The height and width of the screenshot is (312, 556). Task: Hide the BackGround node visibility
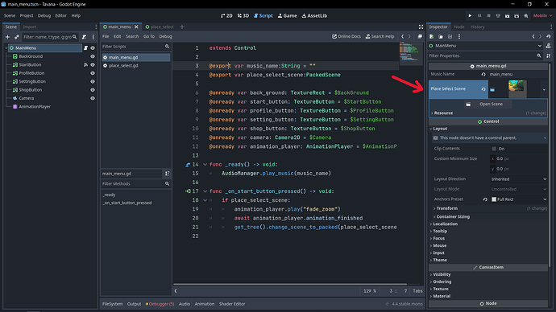point(93,56)
